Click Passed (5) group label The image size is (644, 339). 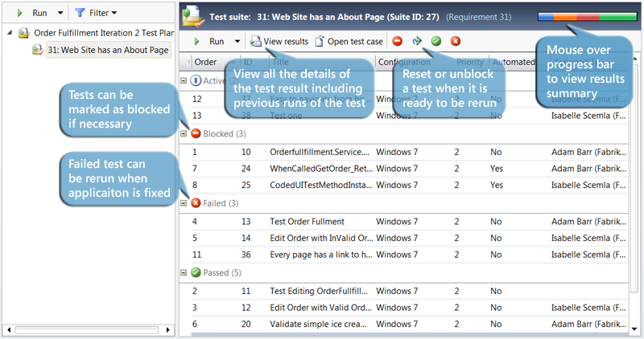[222, 272]
